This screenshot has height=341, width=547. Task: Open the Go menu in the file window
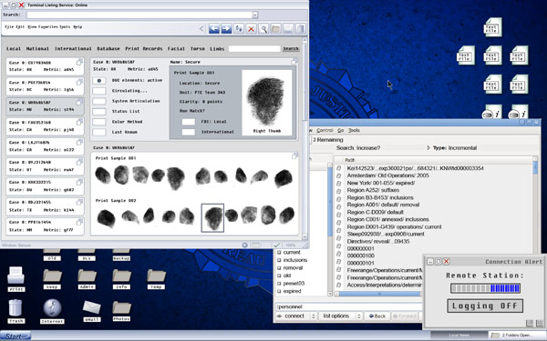click(x=340, y=130)
